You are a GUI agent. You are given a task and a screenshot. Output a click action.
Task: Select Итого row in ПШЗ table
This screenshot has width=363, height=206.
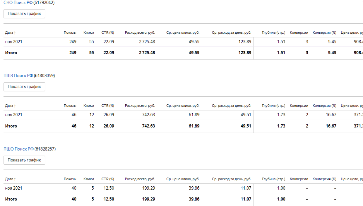pos(11,126)
